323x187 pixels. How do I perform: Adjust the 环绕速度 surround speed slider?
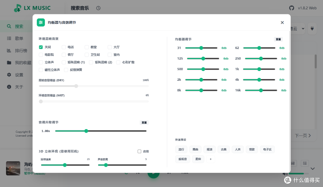point(65,165)
